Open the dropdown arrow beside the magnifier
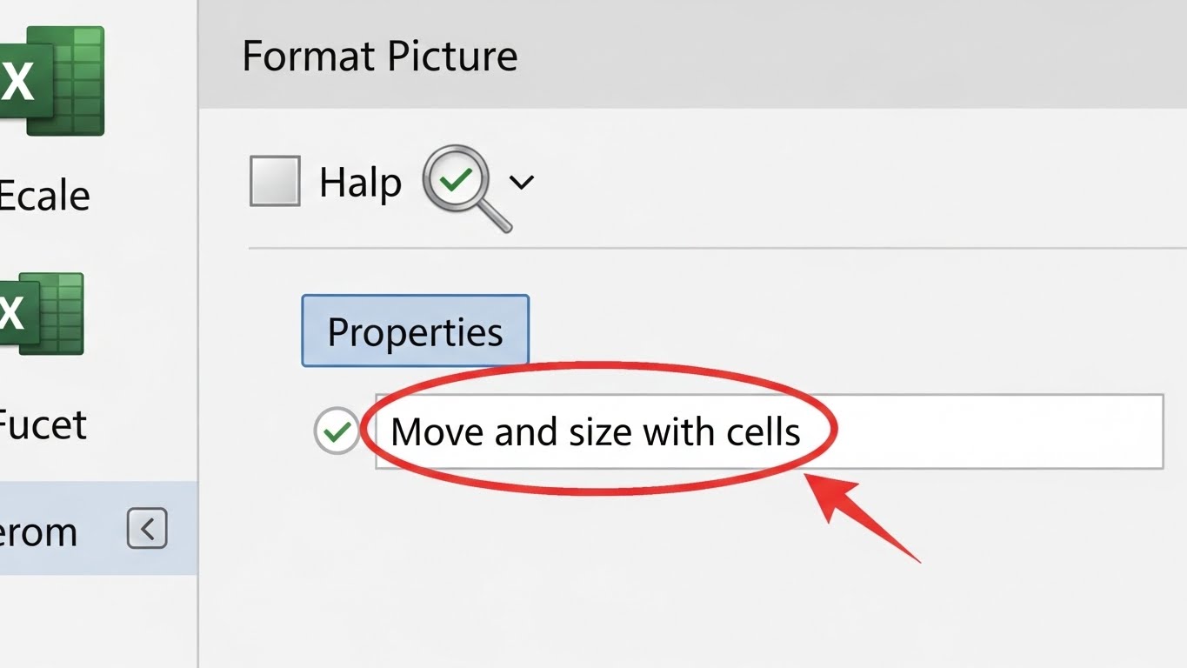Screen dimensions: 1187x668 pyautogui.click(x=521, y=182)
